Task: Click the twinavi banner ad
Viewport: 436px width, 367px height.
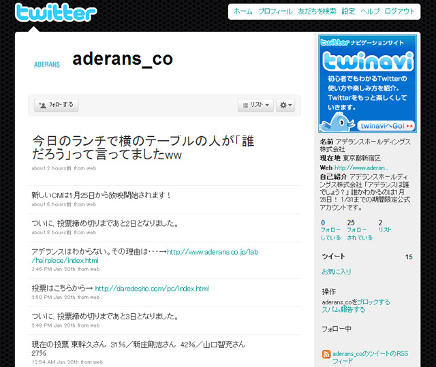Action: [x=367, y=83]
